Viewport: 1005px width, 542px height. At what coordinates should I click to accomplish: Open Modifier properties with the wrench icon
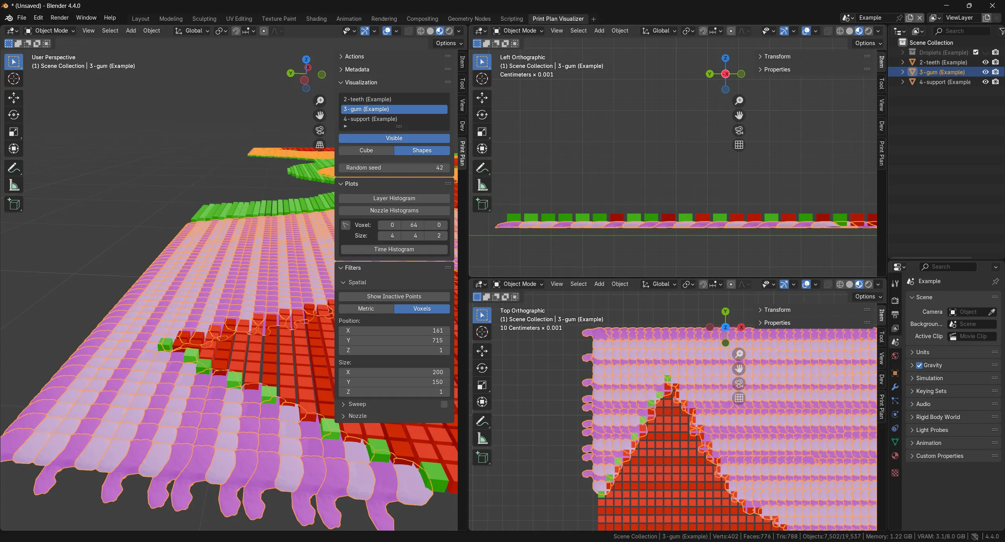[x=894, y=387]
